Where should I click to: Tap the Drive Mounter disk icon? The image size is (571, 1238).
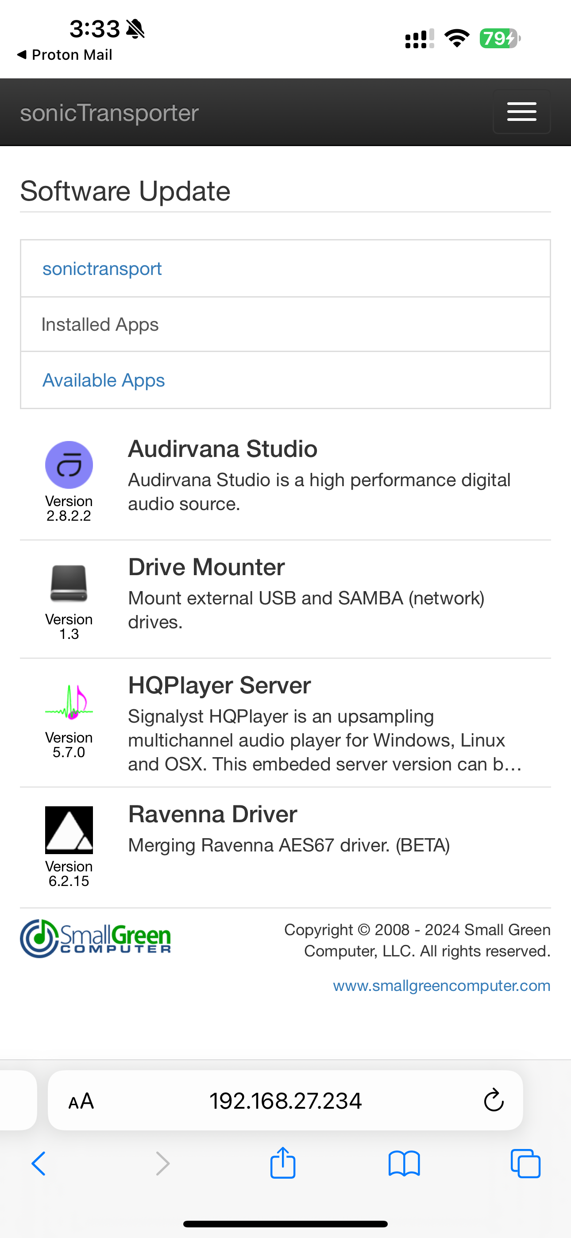[x=69, y=584]
